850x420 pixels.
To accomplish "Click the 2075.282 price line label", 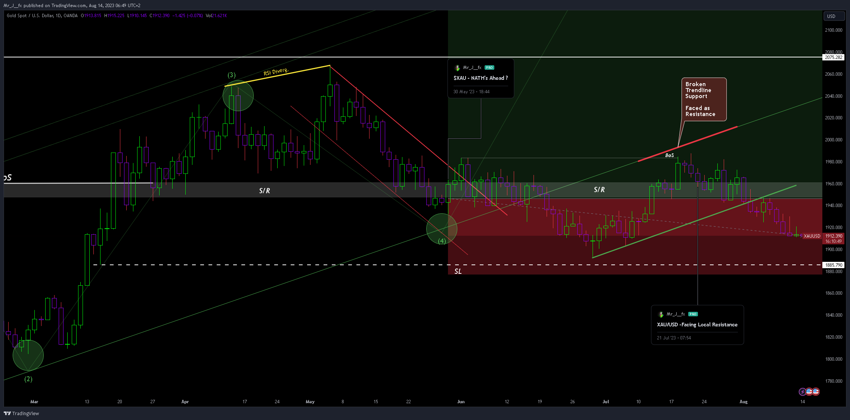I will pos(834,57).
